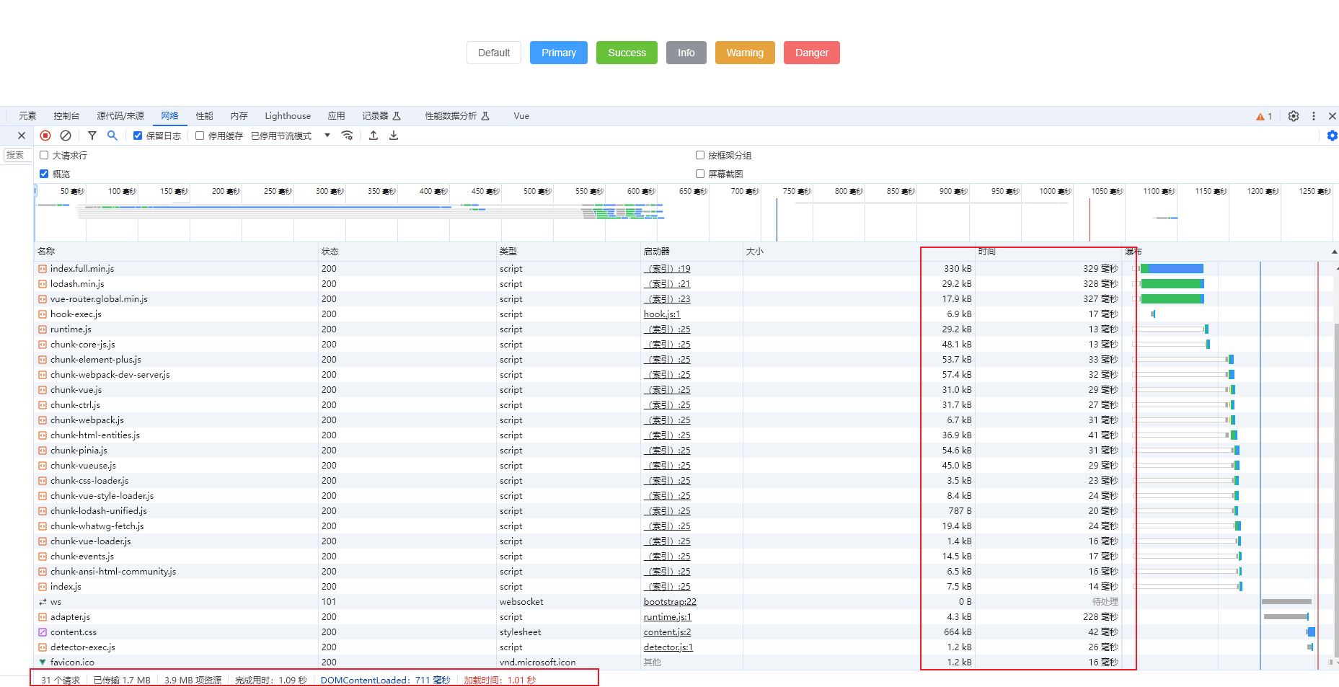The height and width of the screenshot is (687, 1339).
Task: Toggle the network filter funnel icon
Action: (x=92, y=136)
